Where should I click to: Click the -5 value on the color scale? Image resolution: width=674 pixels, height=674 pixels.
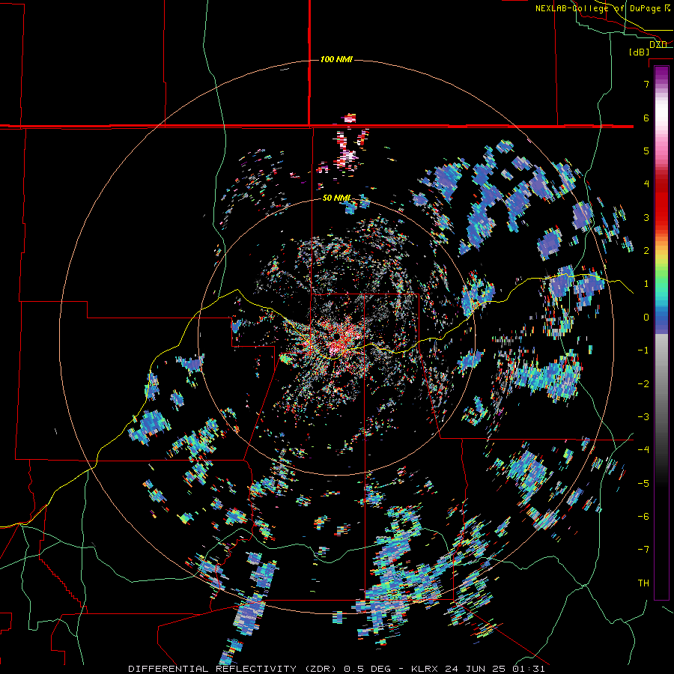pyautogui.click(x=643, y=483)
